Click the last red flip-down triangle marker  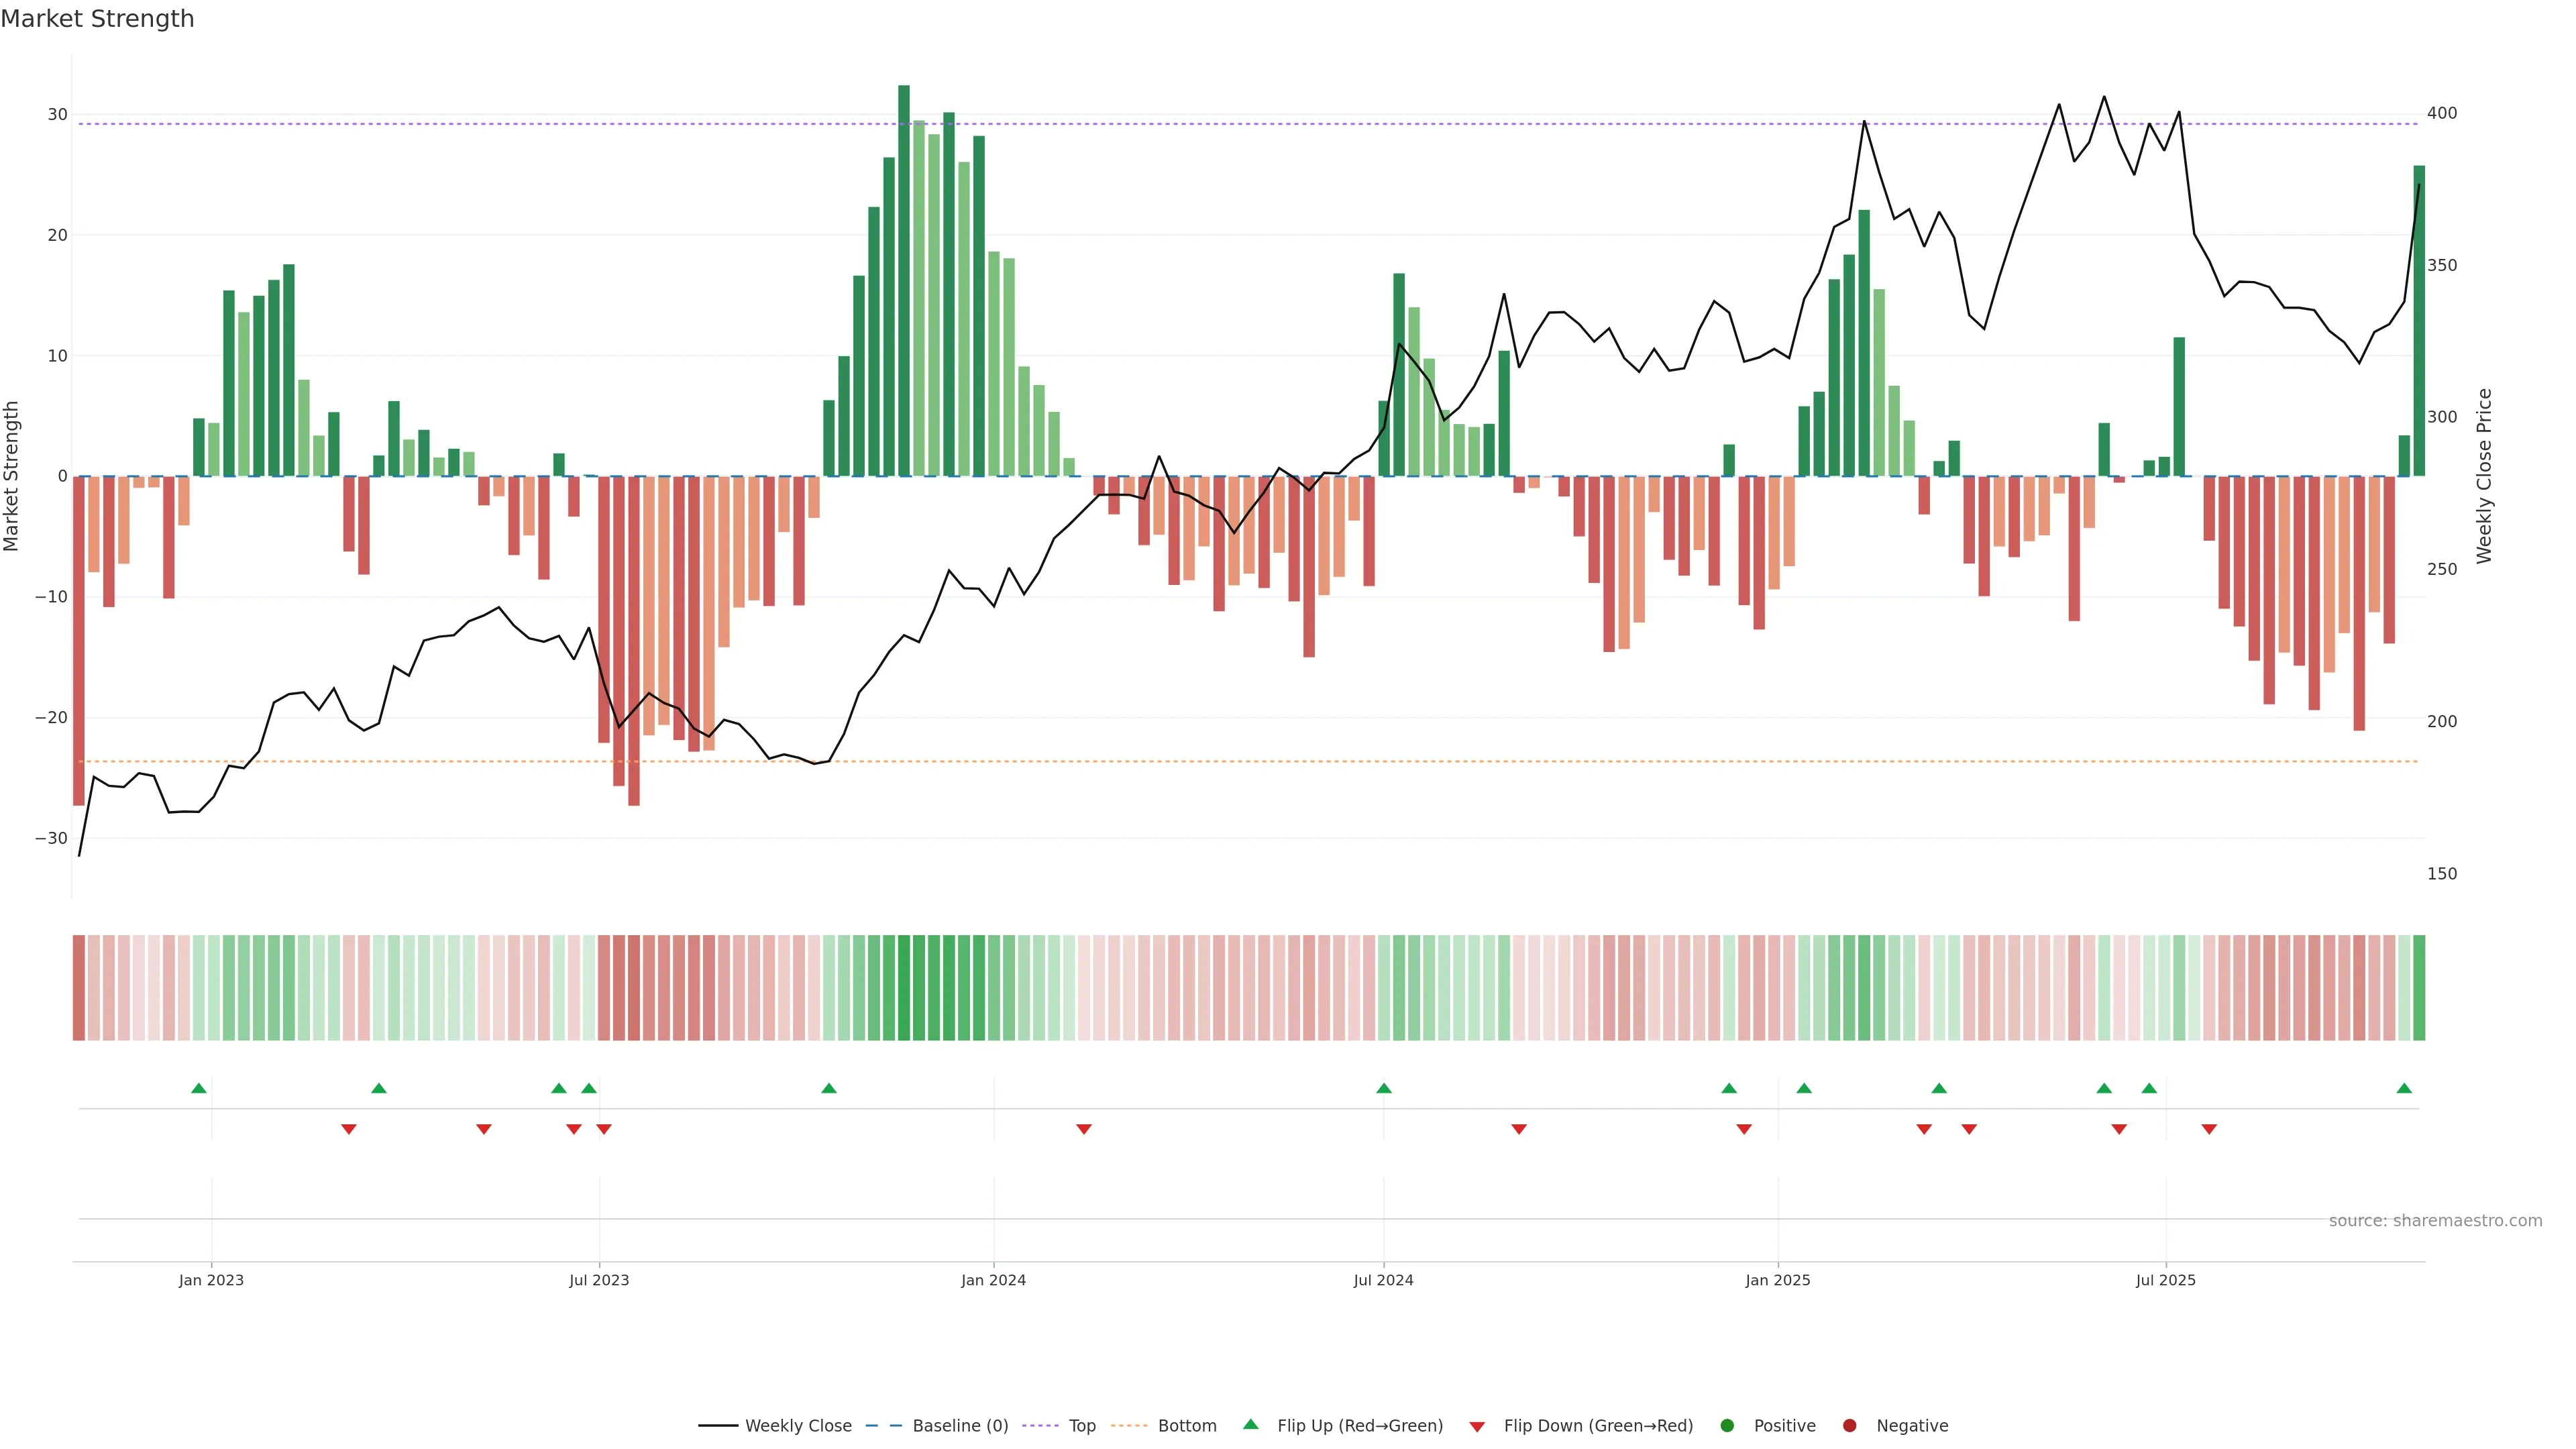(x=2209, y=1129)
